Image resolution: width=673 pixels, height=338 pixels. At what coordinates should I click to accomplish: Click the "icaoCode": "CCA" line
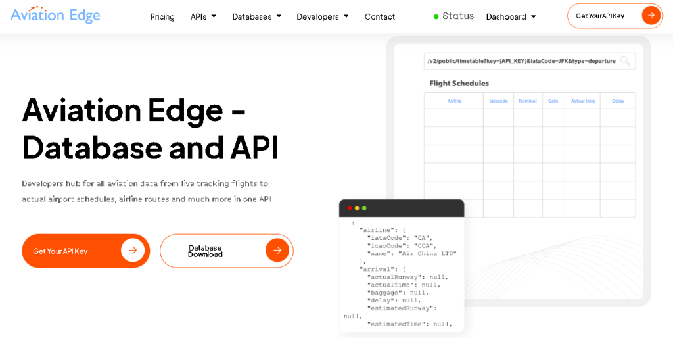click(x=403, y=246)
